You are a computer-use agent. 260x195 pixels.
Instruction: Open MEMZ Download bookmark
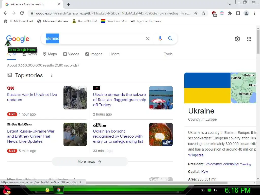18,21
